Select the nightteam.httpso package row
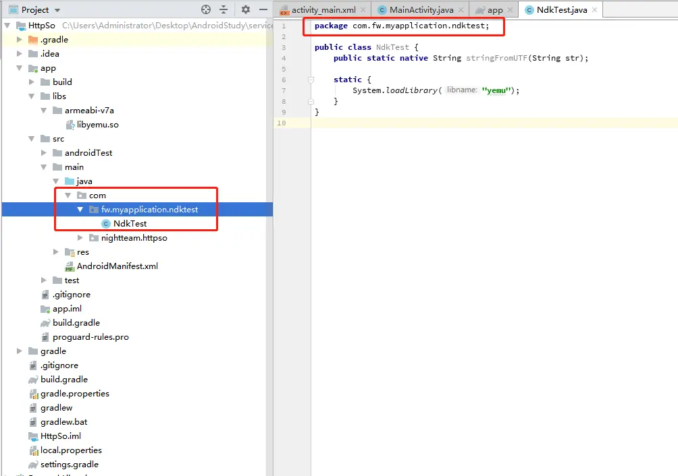 tap(134, 238)
